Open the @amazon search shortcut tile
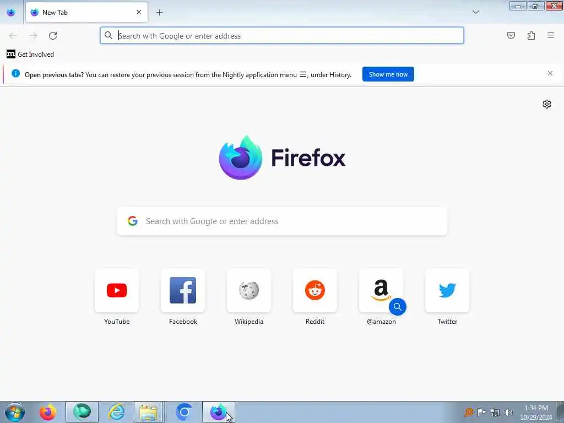 click(381, 290)
